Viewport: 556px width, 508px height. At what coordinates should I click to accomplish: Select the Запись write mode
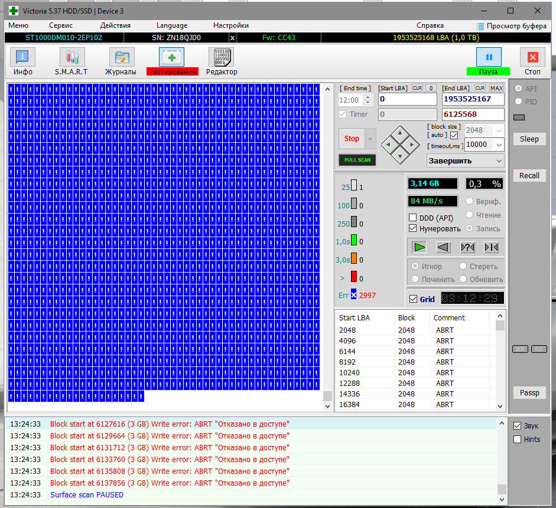[470, 228]
